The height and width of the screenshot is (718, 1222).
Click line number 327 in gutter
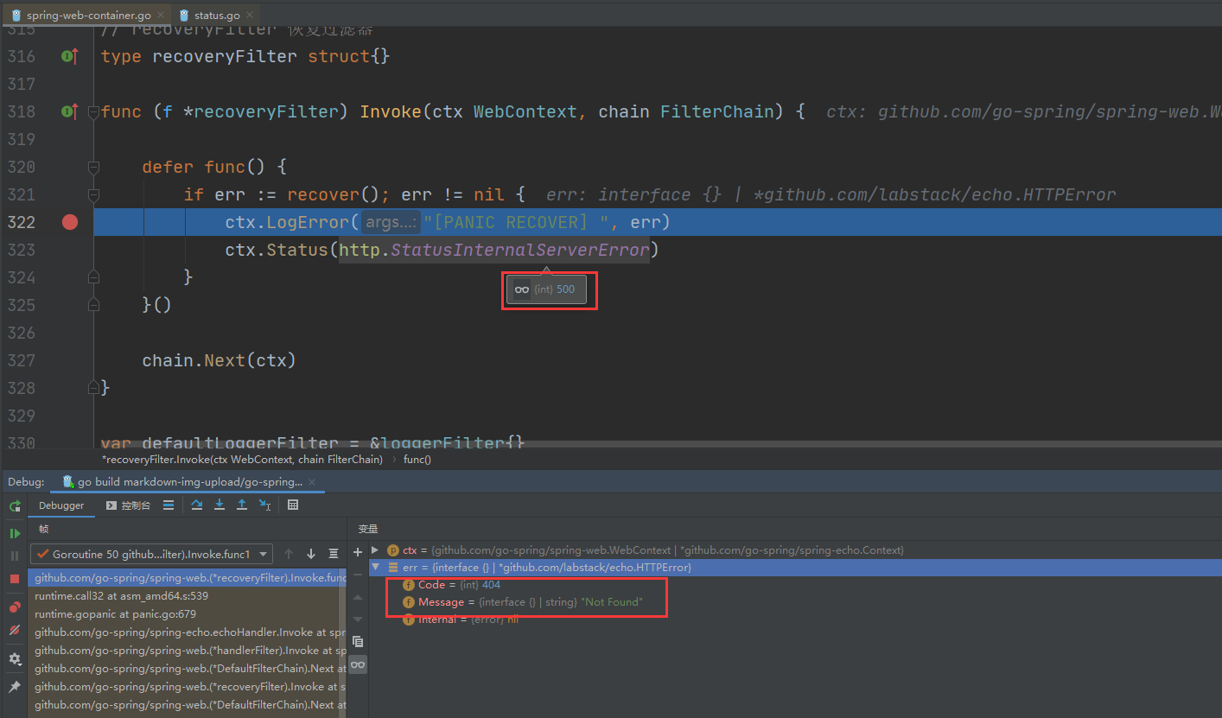click(20, 360)
